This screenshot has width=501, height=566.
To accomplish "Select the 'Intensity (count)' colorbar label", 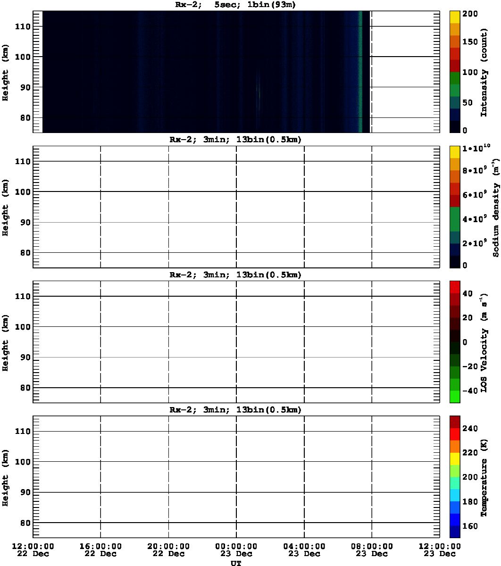I will point(484,71).
